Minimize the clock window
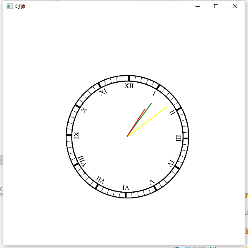 click(x=197, y=6)
